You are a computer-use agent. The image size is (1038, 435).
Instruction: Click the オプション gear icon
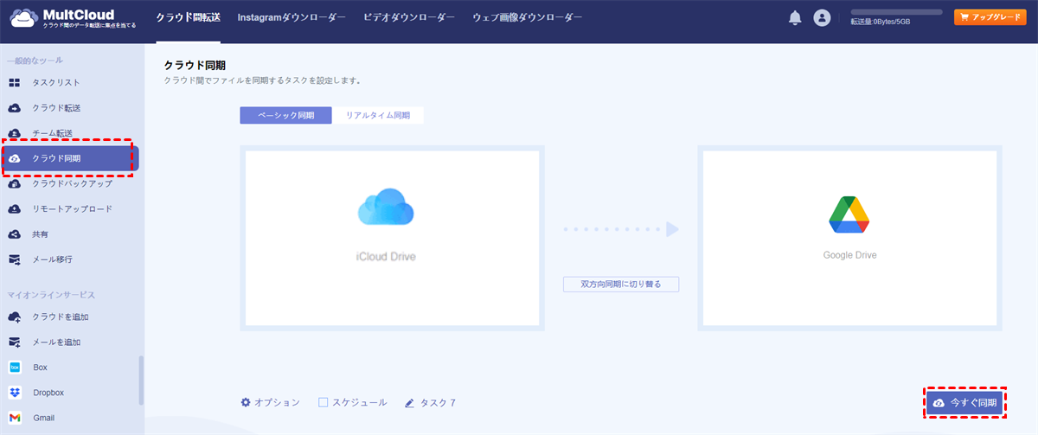pos(246,402)
